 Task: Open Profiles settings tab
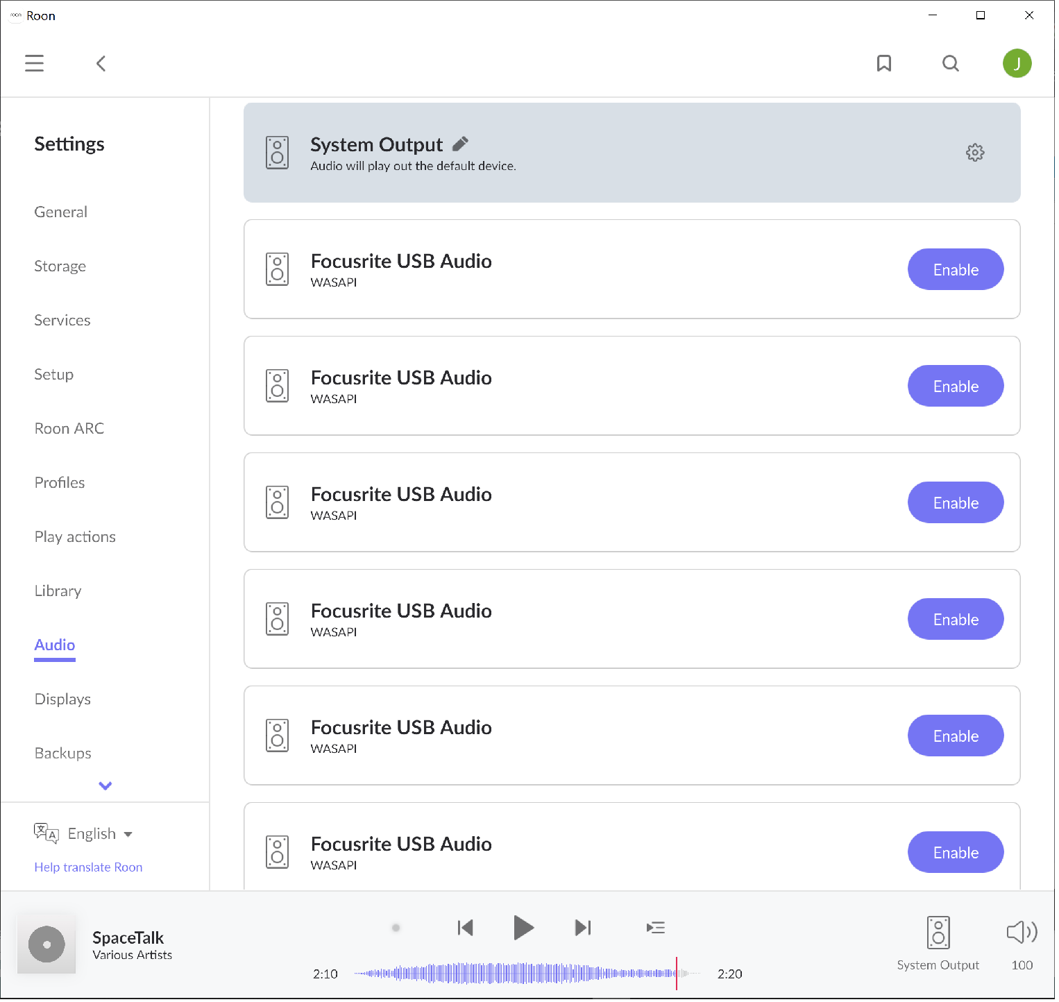[60, 483]
